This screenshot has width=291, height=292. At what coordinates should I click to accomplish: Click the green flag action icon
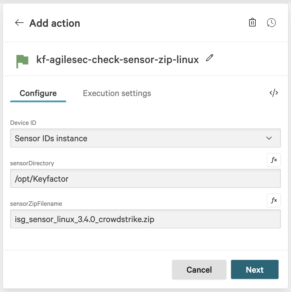tap(22, 60)
